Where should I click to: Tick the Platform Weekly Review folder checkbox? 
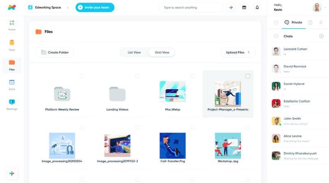point(82,76)
